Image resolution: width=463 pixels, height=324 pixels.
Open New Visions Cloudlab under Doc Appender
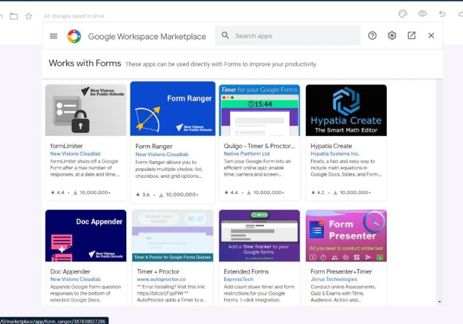point(75,279)
